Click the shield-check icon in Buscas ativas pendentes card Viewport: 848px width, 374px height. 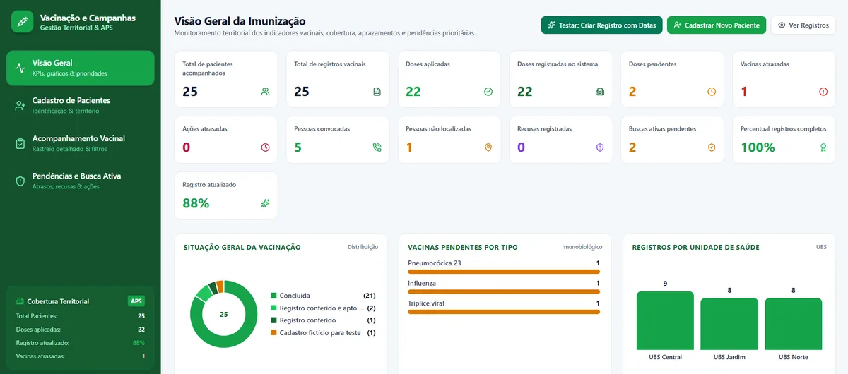712,147
